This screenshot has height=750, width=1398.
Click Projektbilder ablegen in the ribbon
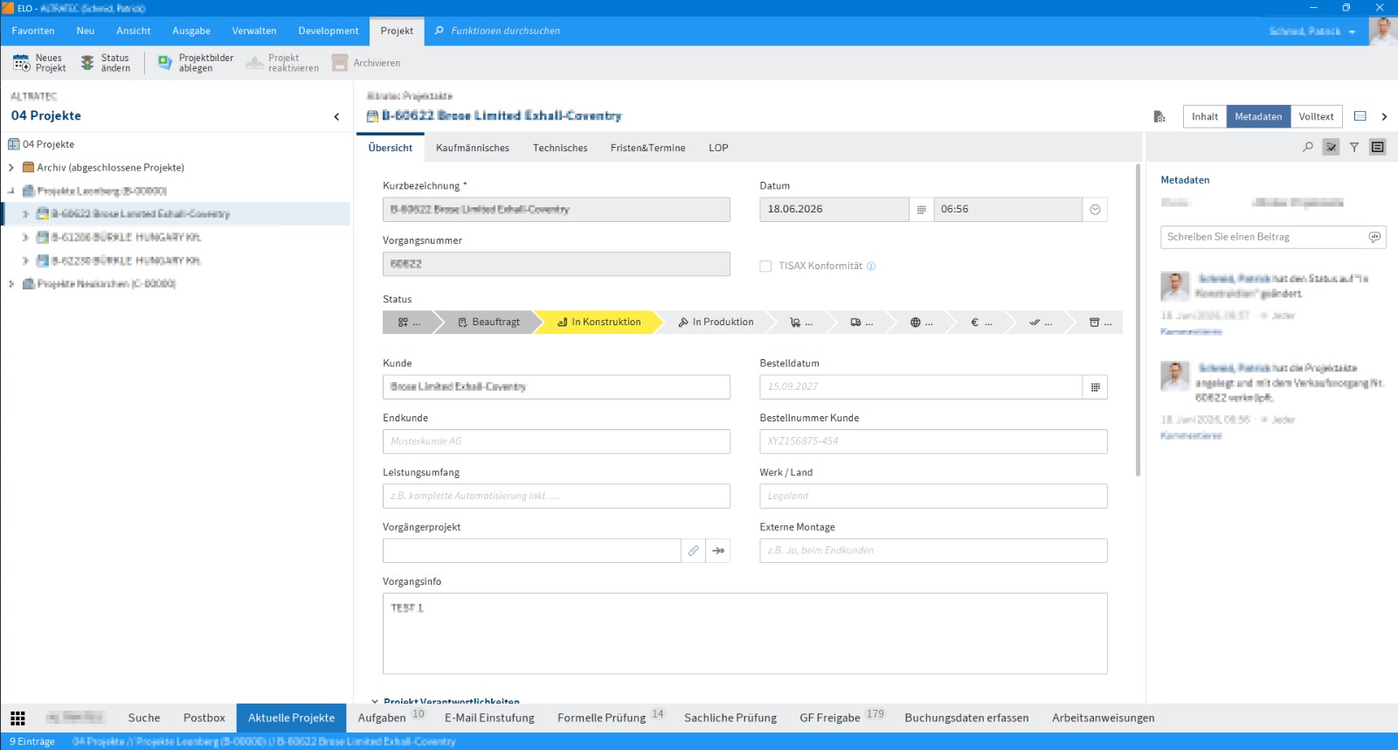pyautogui.click(x=196, y=63)
